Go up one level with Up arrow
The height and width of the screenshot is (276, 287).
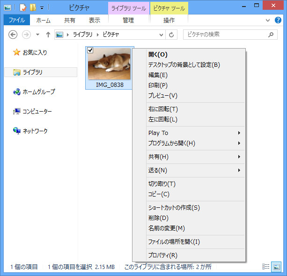(x=48, y=35)
